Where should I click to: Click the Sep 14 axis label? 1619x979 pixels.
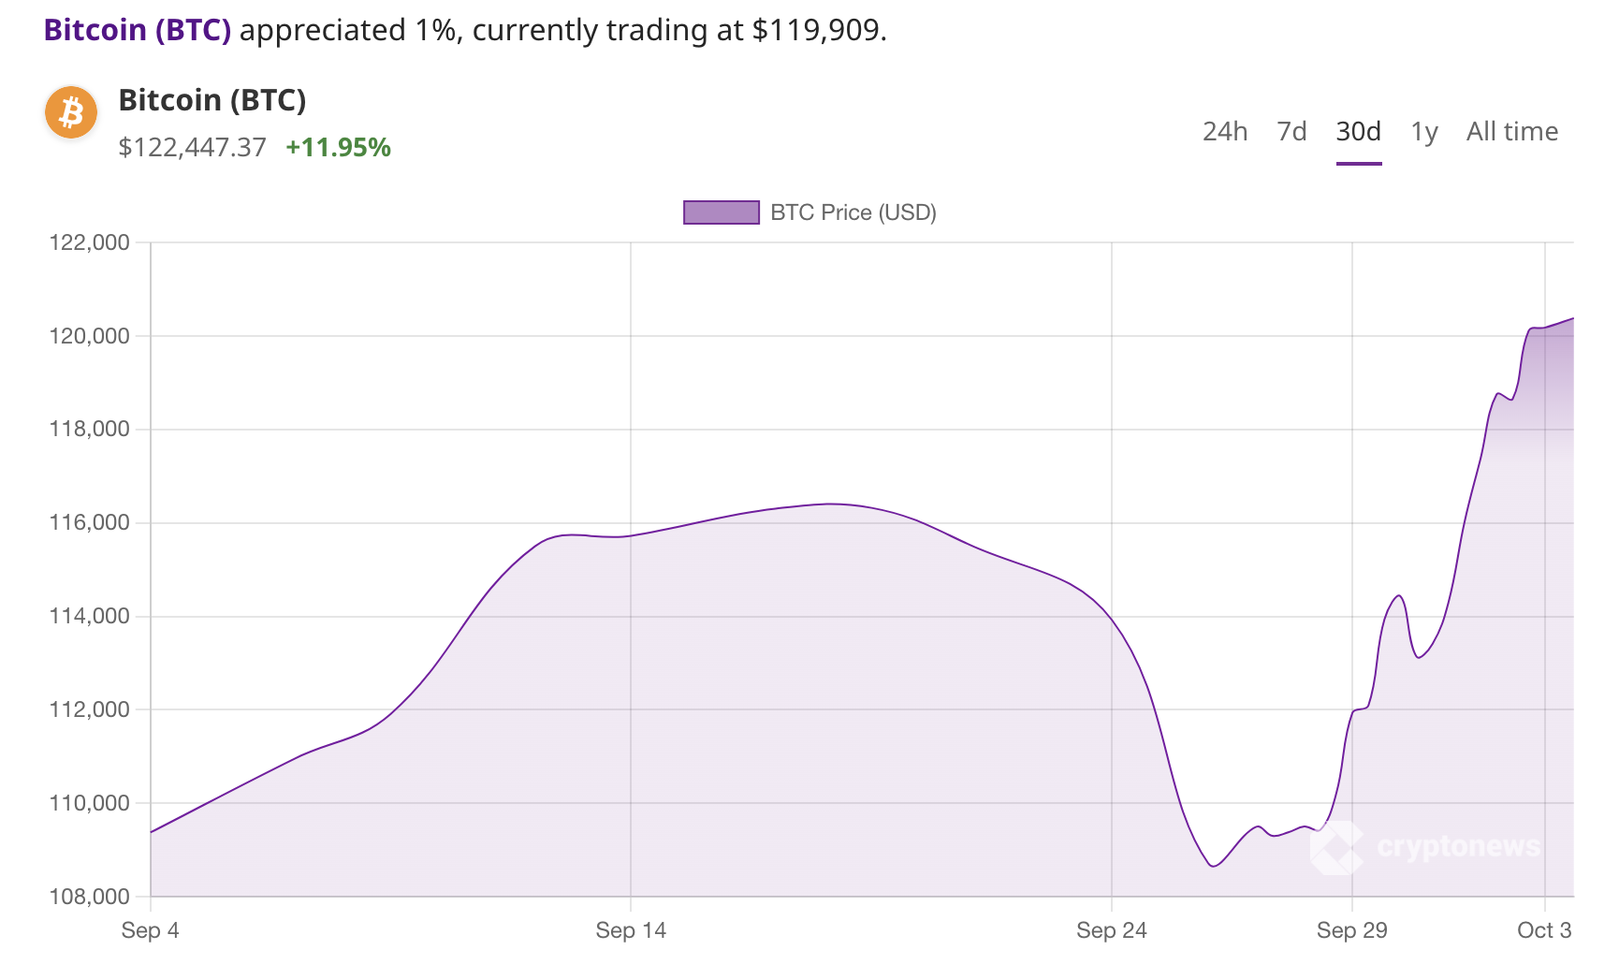coord(631,930)
